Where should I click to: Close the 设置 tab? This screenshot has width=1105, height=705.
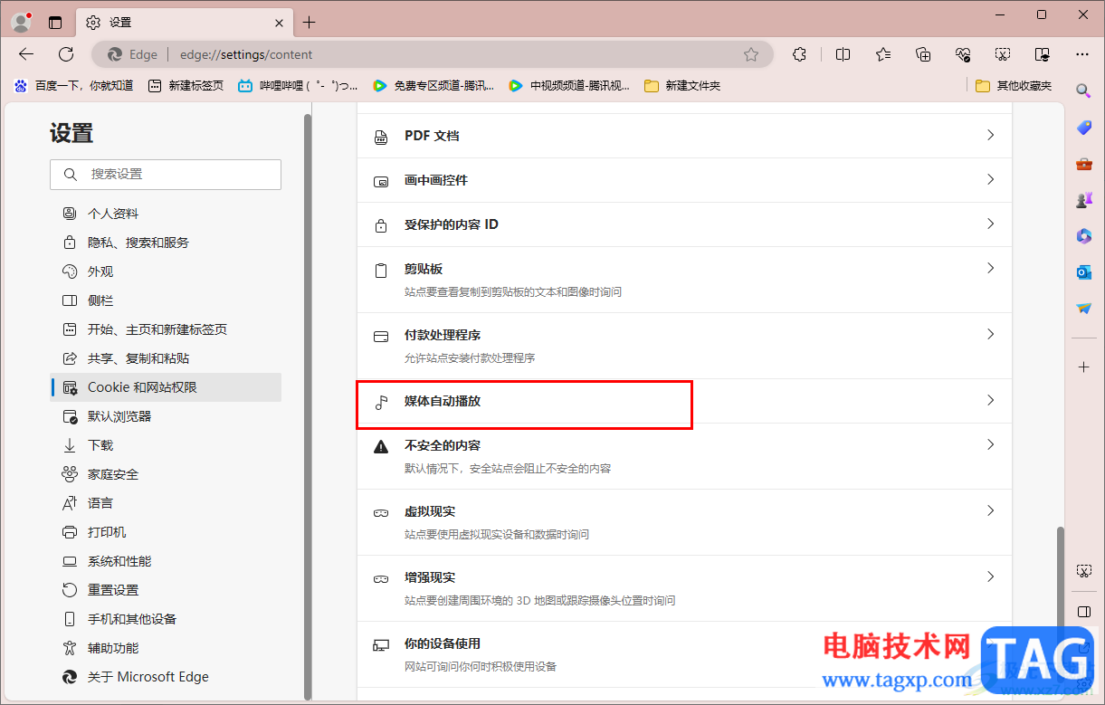(x=280, y=23)
